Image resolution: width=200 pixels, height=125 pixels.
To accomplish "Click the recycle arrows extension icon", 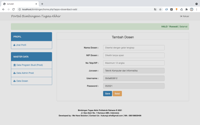I will (182, 9).
